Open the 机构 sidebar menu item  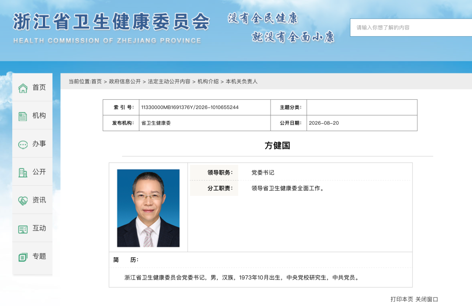pos(32,115)
